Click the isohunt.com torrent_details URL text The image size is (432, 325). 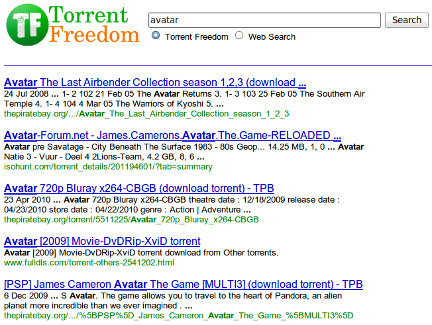coord(108,167)
